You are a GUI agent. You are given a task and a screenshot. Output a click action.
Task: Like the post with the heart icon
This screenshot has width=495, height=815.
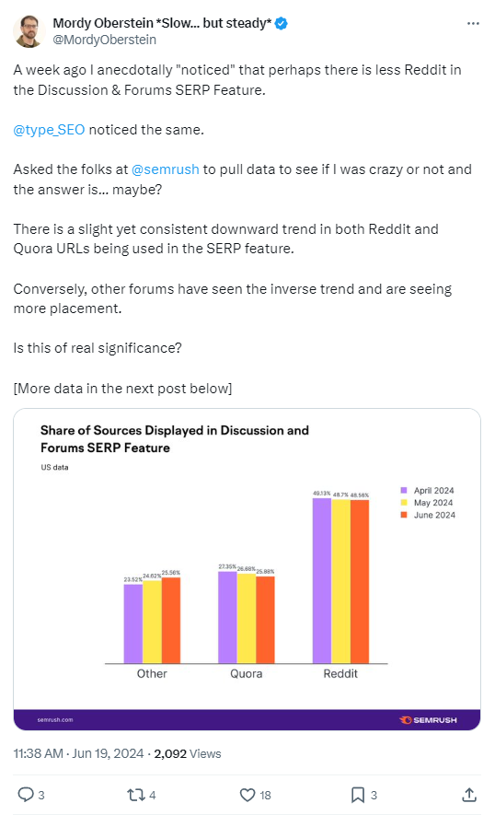247,795
